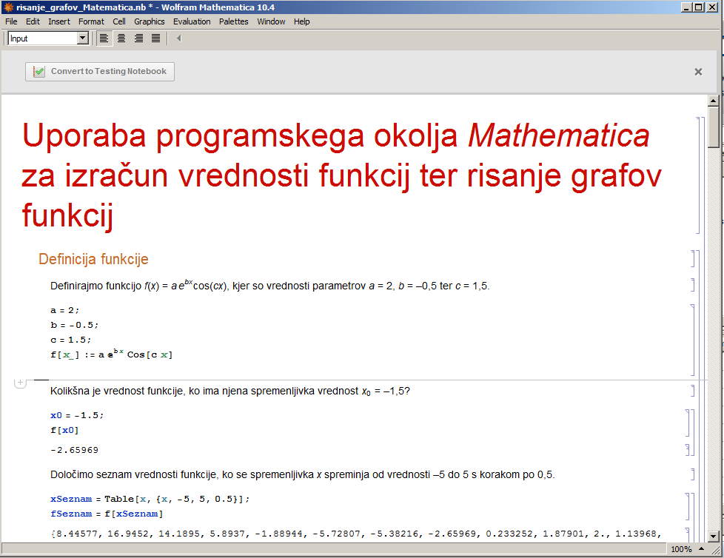The height and width of the screenshot is (558, 724).
Task: Open the 100% magnification menu arrow
Action: pos(701,549)
